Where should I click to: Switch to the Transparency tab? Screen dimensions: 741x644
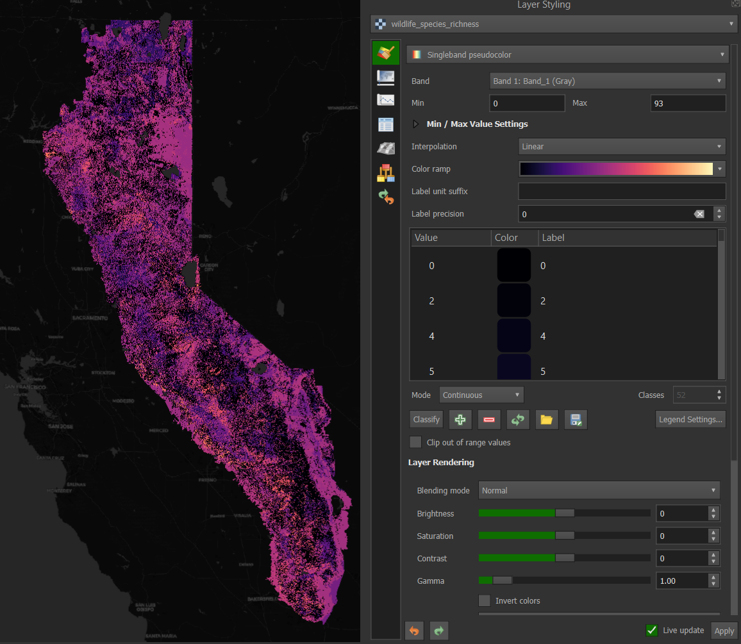tap(385, 77)
